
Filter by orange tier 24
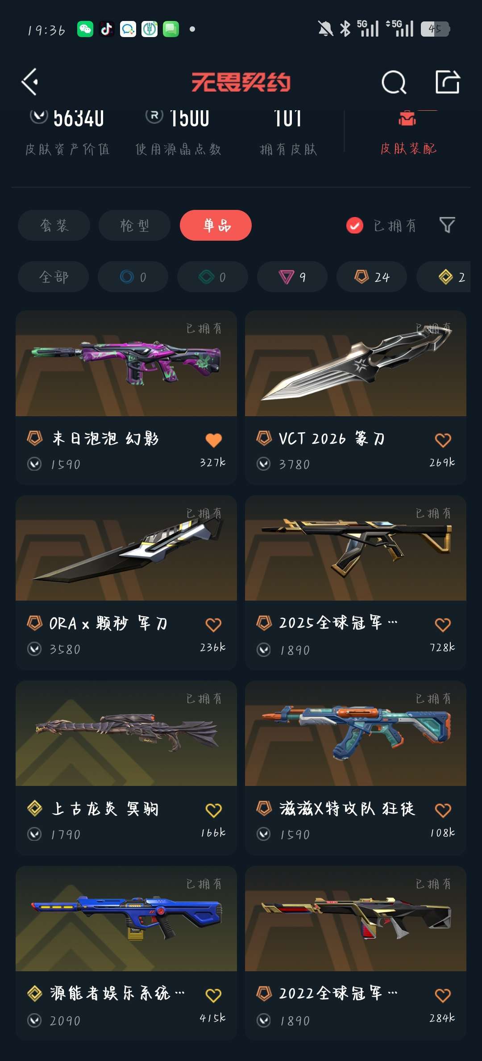tap(372, 277)
